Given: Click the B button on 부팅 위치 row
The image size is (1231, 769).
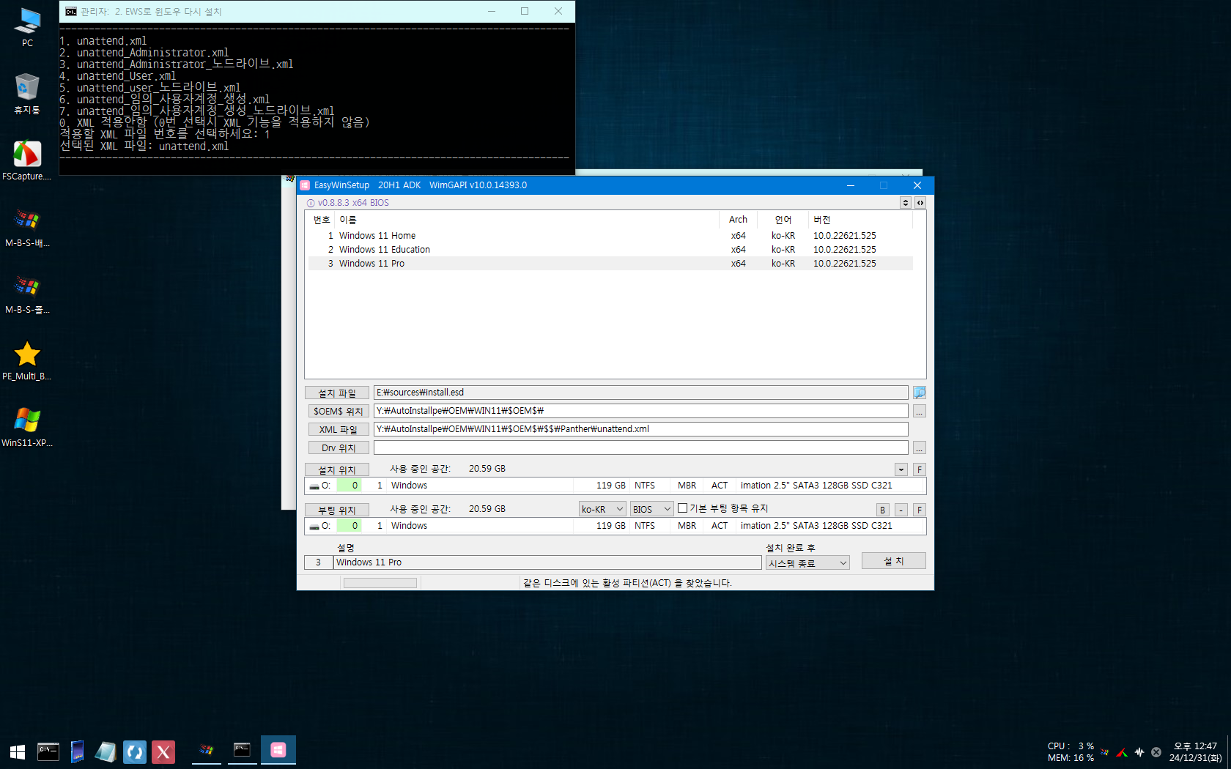Looking at the screenshot, I should pyautogui.click(x=883, y=510).
